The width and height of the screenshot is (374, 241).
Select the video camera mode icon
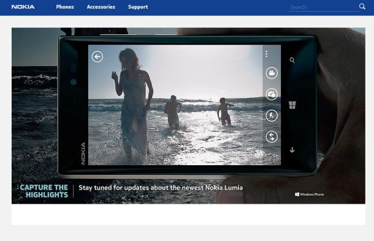coord(272,73)
